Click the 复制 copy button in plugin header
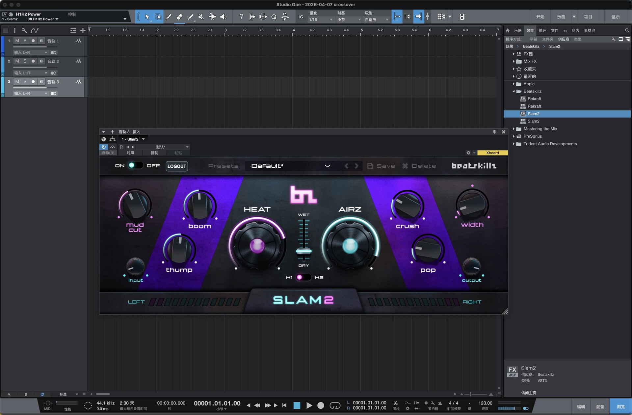 point(154,153)
